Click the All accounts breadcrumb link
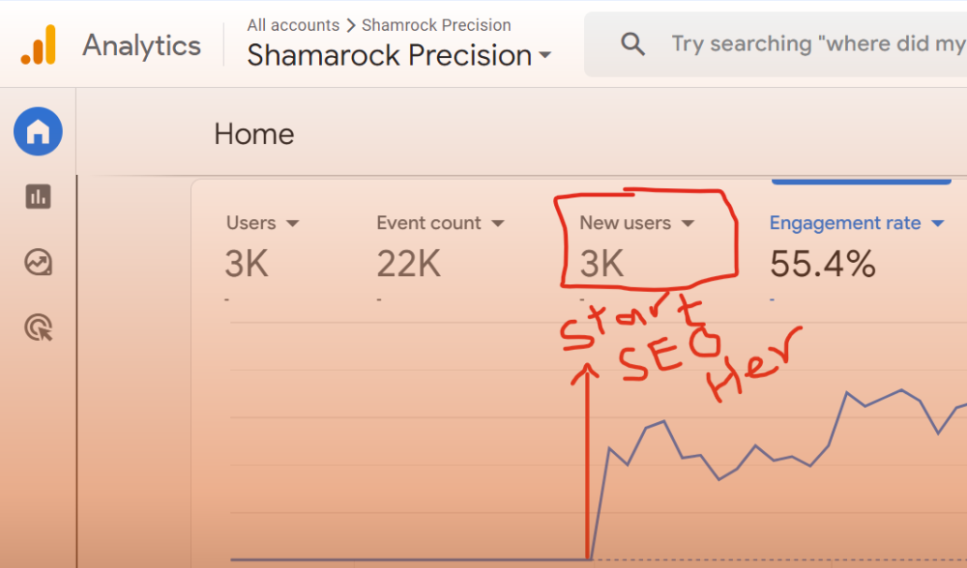The height and width of the screenshot is (568, 967). [x=293, y=25]
